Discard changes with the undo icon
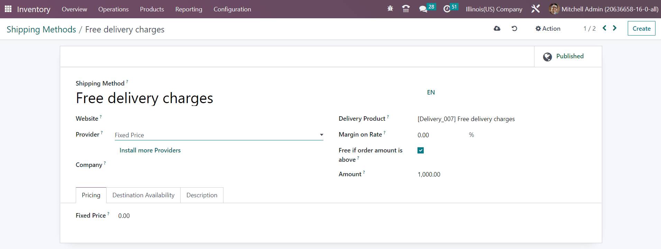Screen dimensions: 661x249 (x=514, y=29)
